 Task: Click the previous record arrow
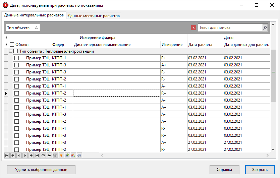tap(19, 156)
